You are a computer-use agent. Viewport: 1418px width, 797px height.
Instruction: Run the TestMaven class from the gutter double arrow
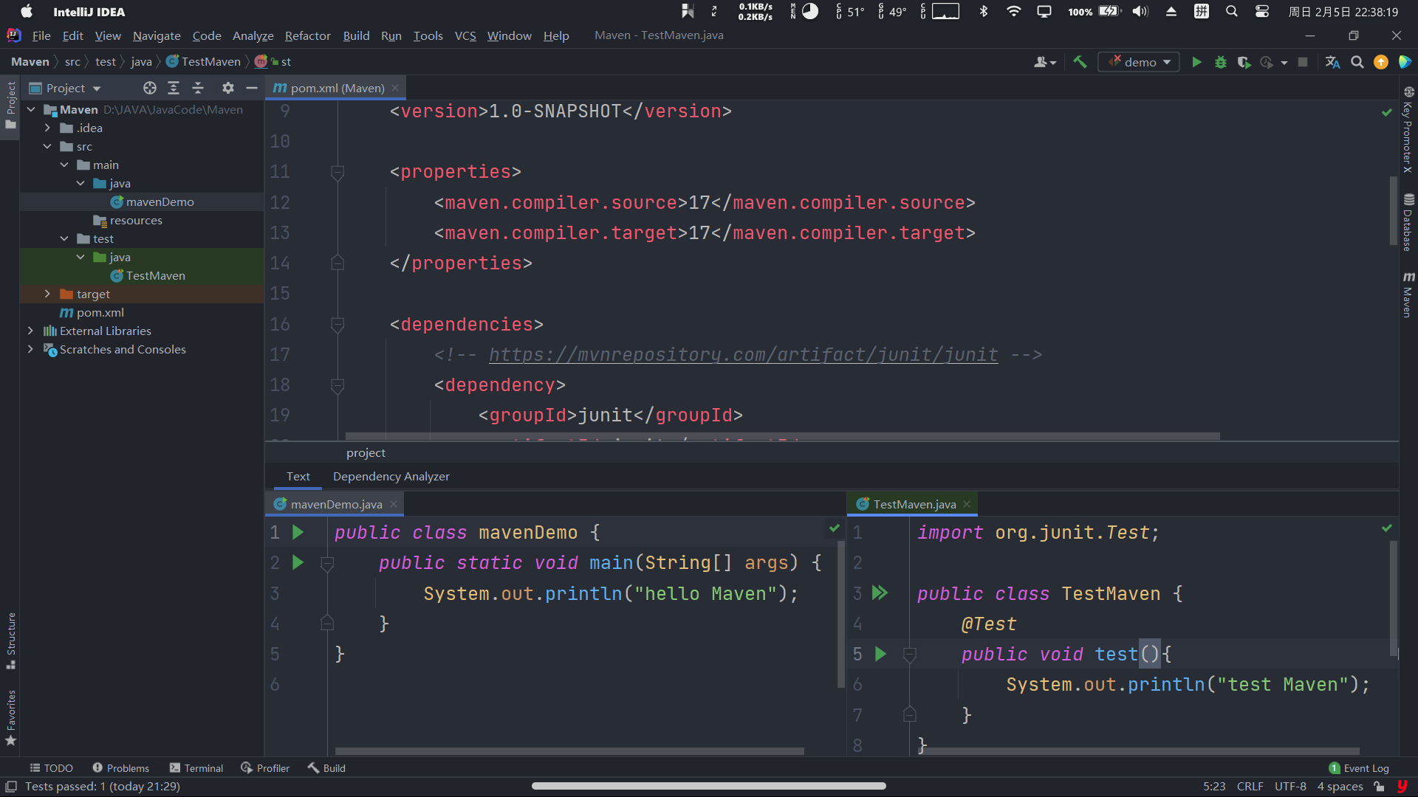880,593
